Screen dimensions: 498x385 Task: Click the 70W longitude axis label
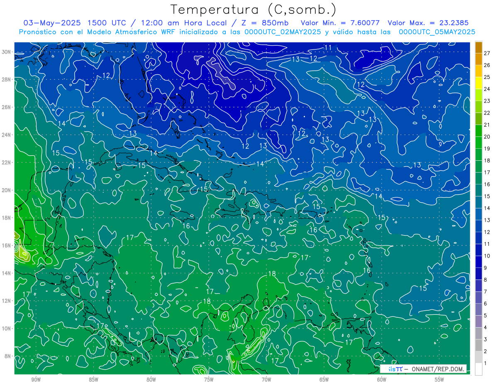[266, 380]
